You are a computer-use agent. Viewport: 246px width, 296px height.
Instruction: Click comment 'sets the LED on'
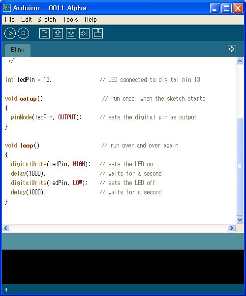[x=126, y=164]
